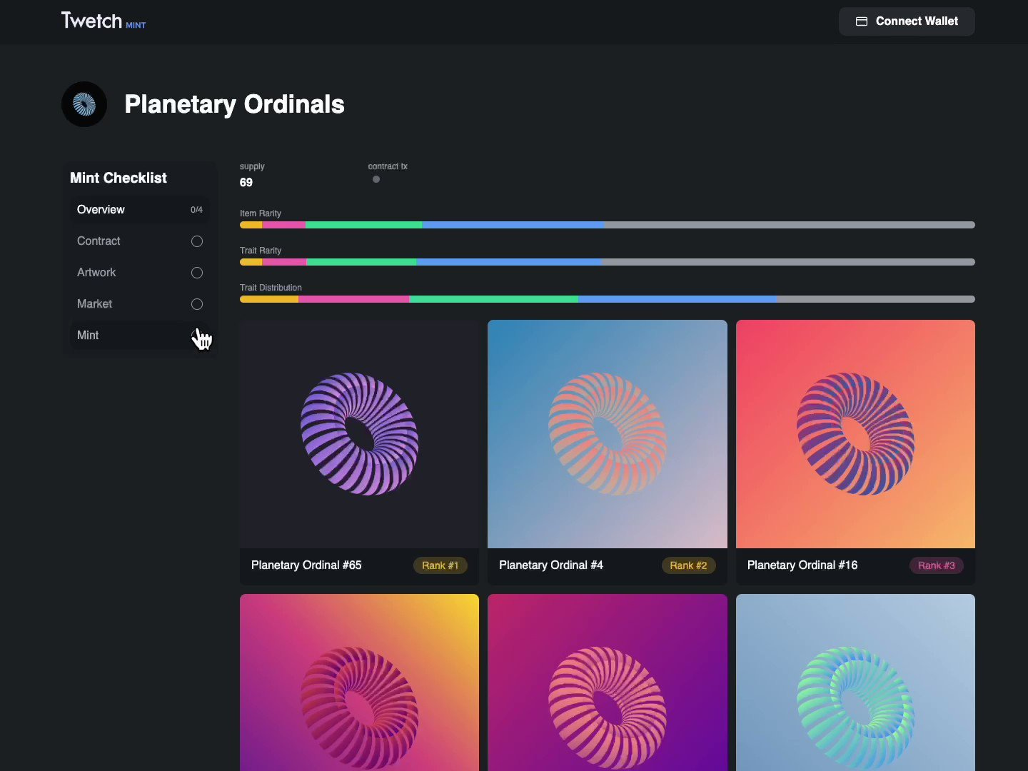
Task: Open the Artwork checklist item
Action: tap(140, 272)
